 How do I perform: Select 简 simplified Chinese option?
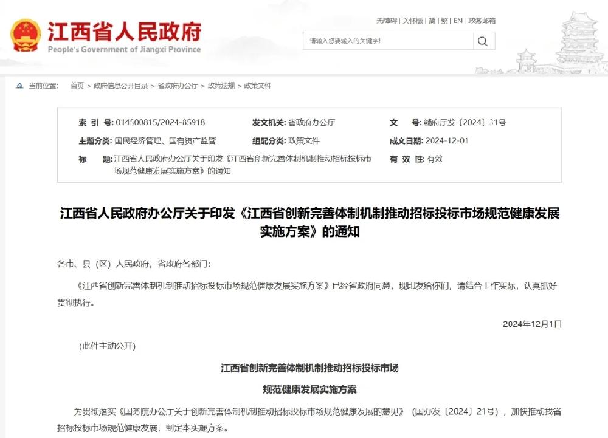point(432,21)
